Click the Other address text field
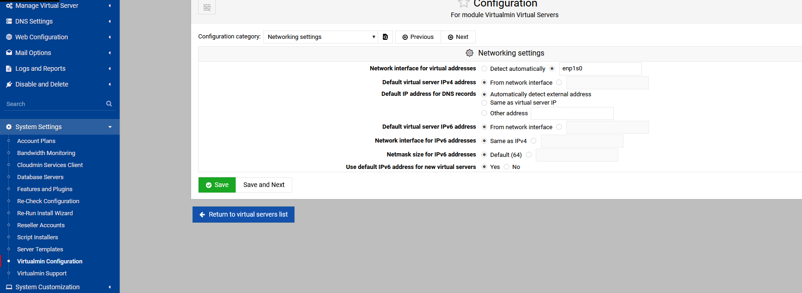802x293 pixels. (572, 113)
